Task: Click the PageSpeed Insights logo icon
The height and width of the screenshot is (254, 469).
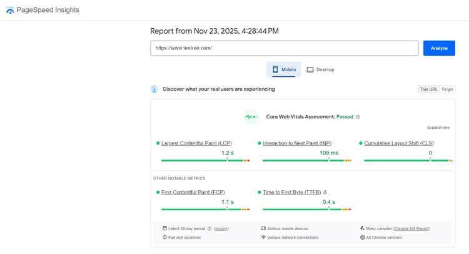Action: pyautogui.click(x=10, y=11)
